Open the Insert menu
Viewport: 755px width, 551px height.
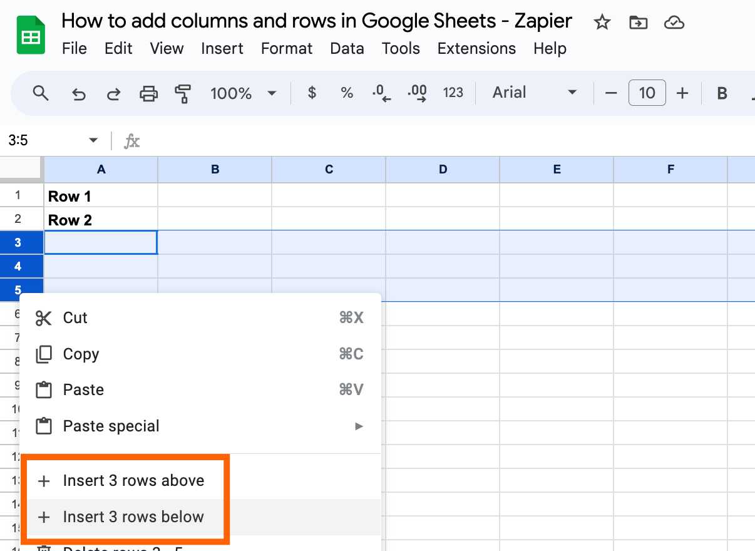pyautogui.click(x=222, y=49)
